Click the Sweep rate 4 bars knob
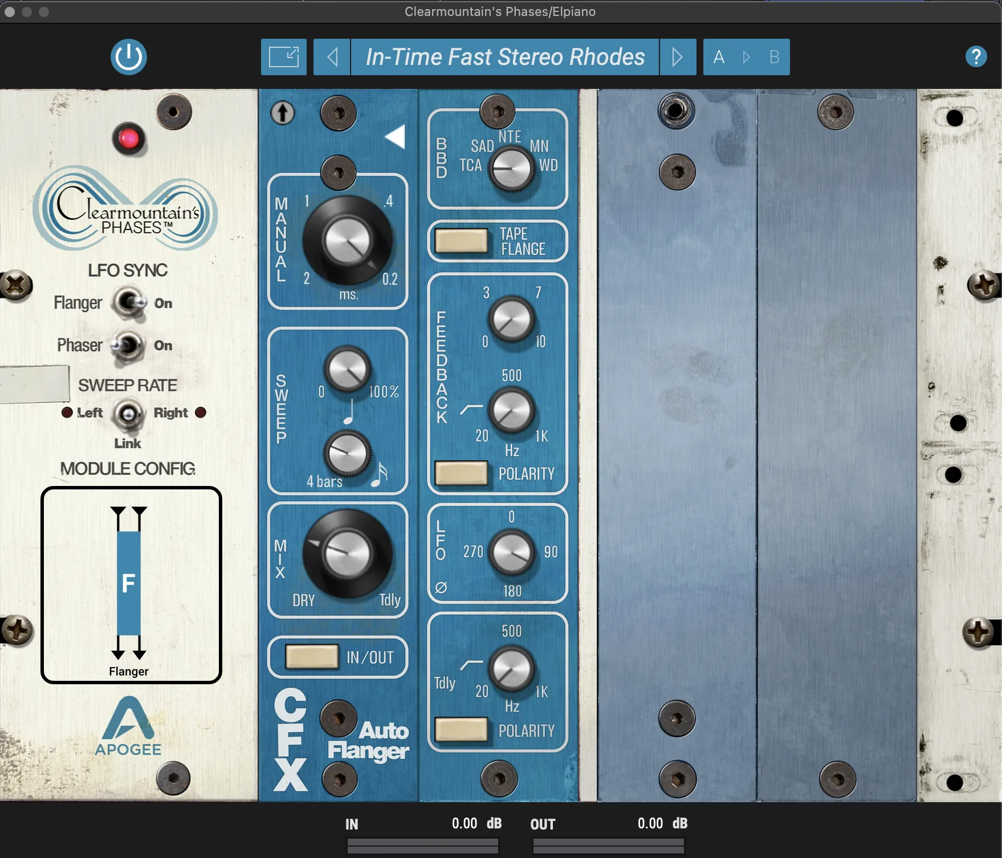Viewport: 1002px width, 858px height. tap(347, 454)
